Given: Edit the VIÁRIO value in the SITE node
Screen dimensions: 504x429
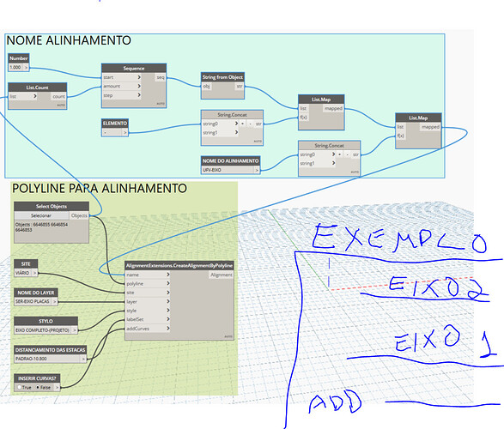Looking at the screenshot, I should click(x=23, y=273).
